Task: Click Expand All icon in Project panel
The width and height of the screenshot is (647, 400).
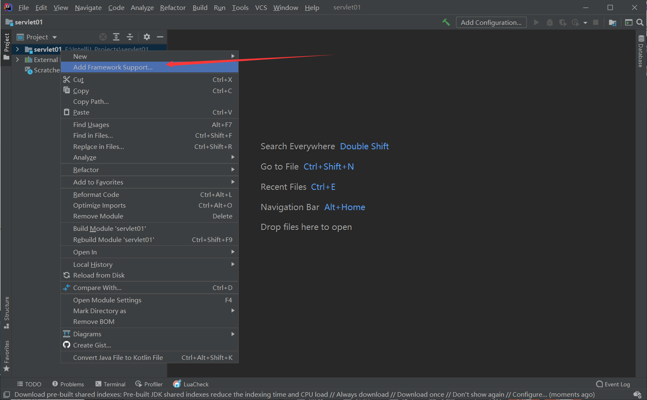Action: click(x=116, y=37)
